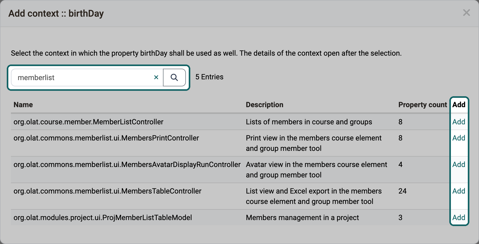Add context for MembersPrintController
The width and height of the screenshot is (479, 244).
click(x=459, y=138)
